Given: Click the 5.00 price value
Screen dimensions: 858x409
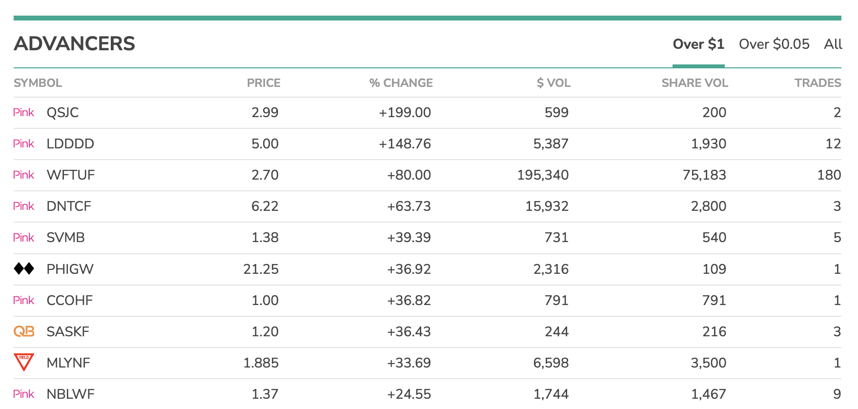Looking at the screenshot, I should 265,143.
